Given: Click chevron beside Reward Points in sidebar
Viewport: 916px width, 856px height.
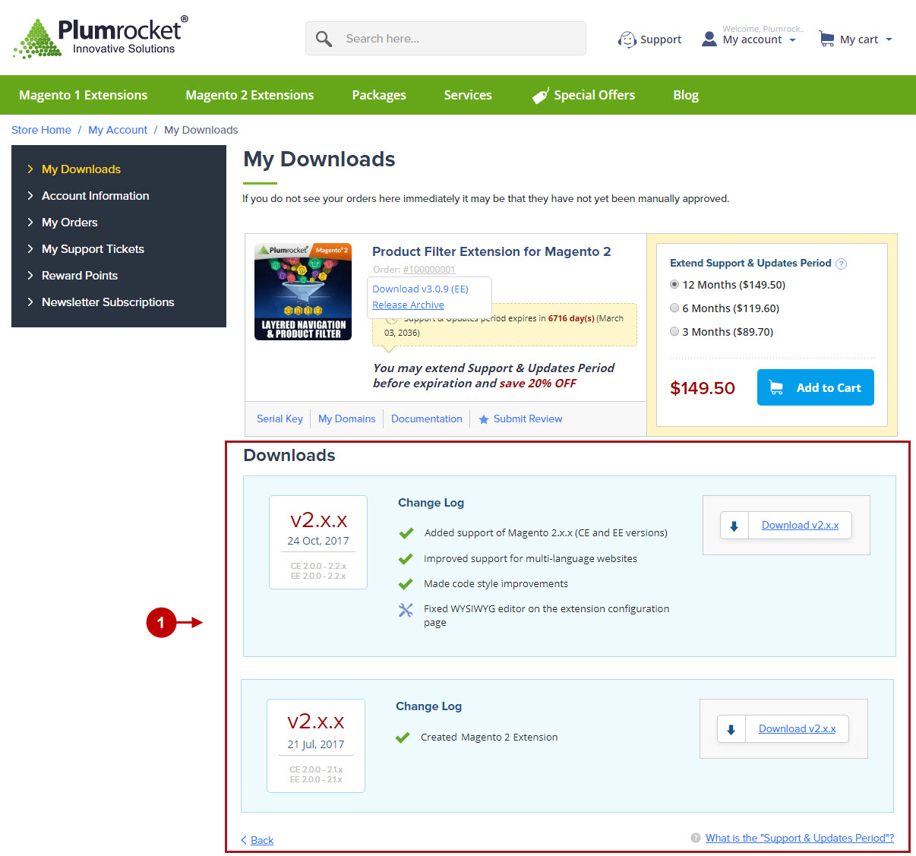Looking at the screenshot, I should [x=30, y=276].
